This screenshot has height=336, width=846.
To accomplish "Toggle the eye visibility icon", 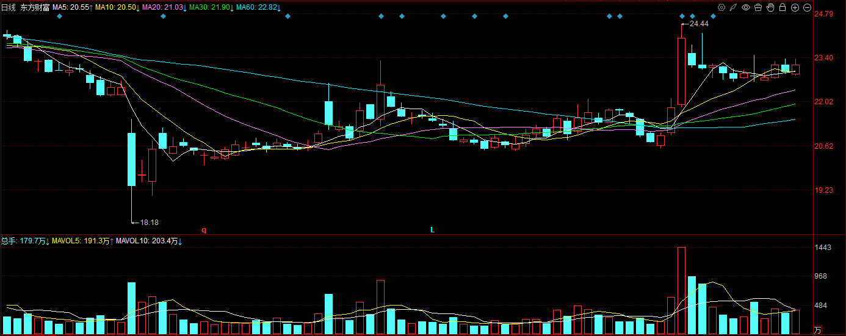I will pos(745,7).
